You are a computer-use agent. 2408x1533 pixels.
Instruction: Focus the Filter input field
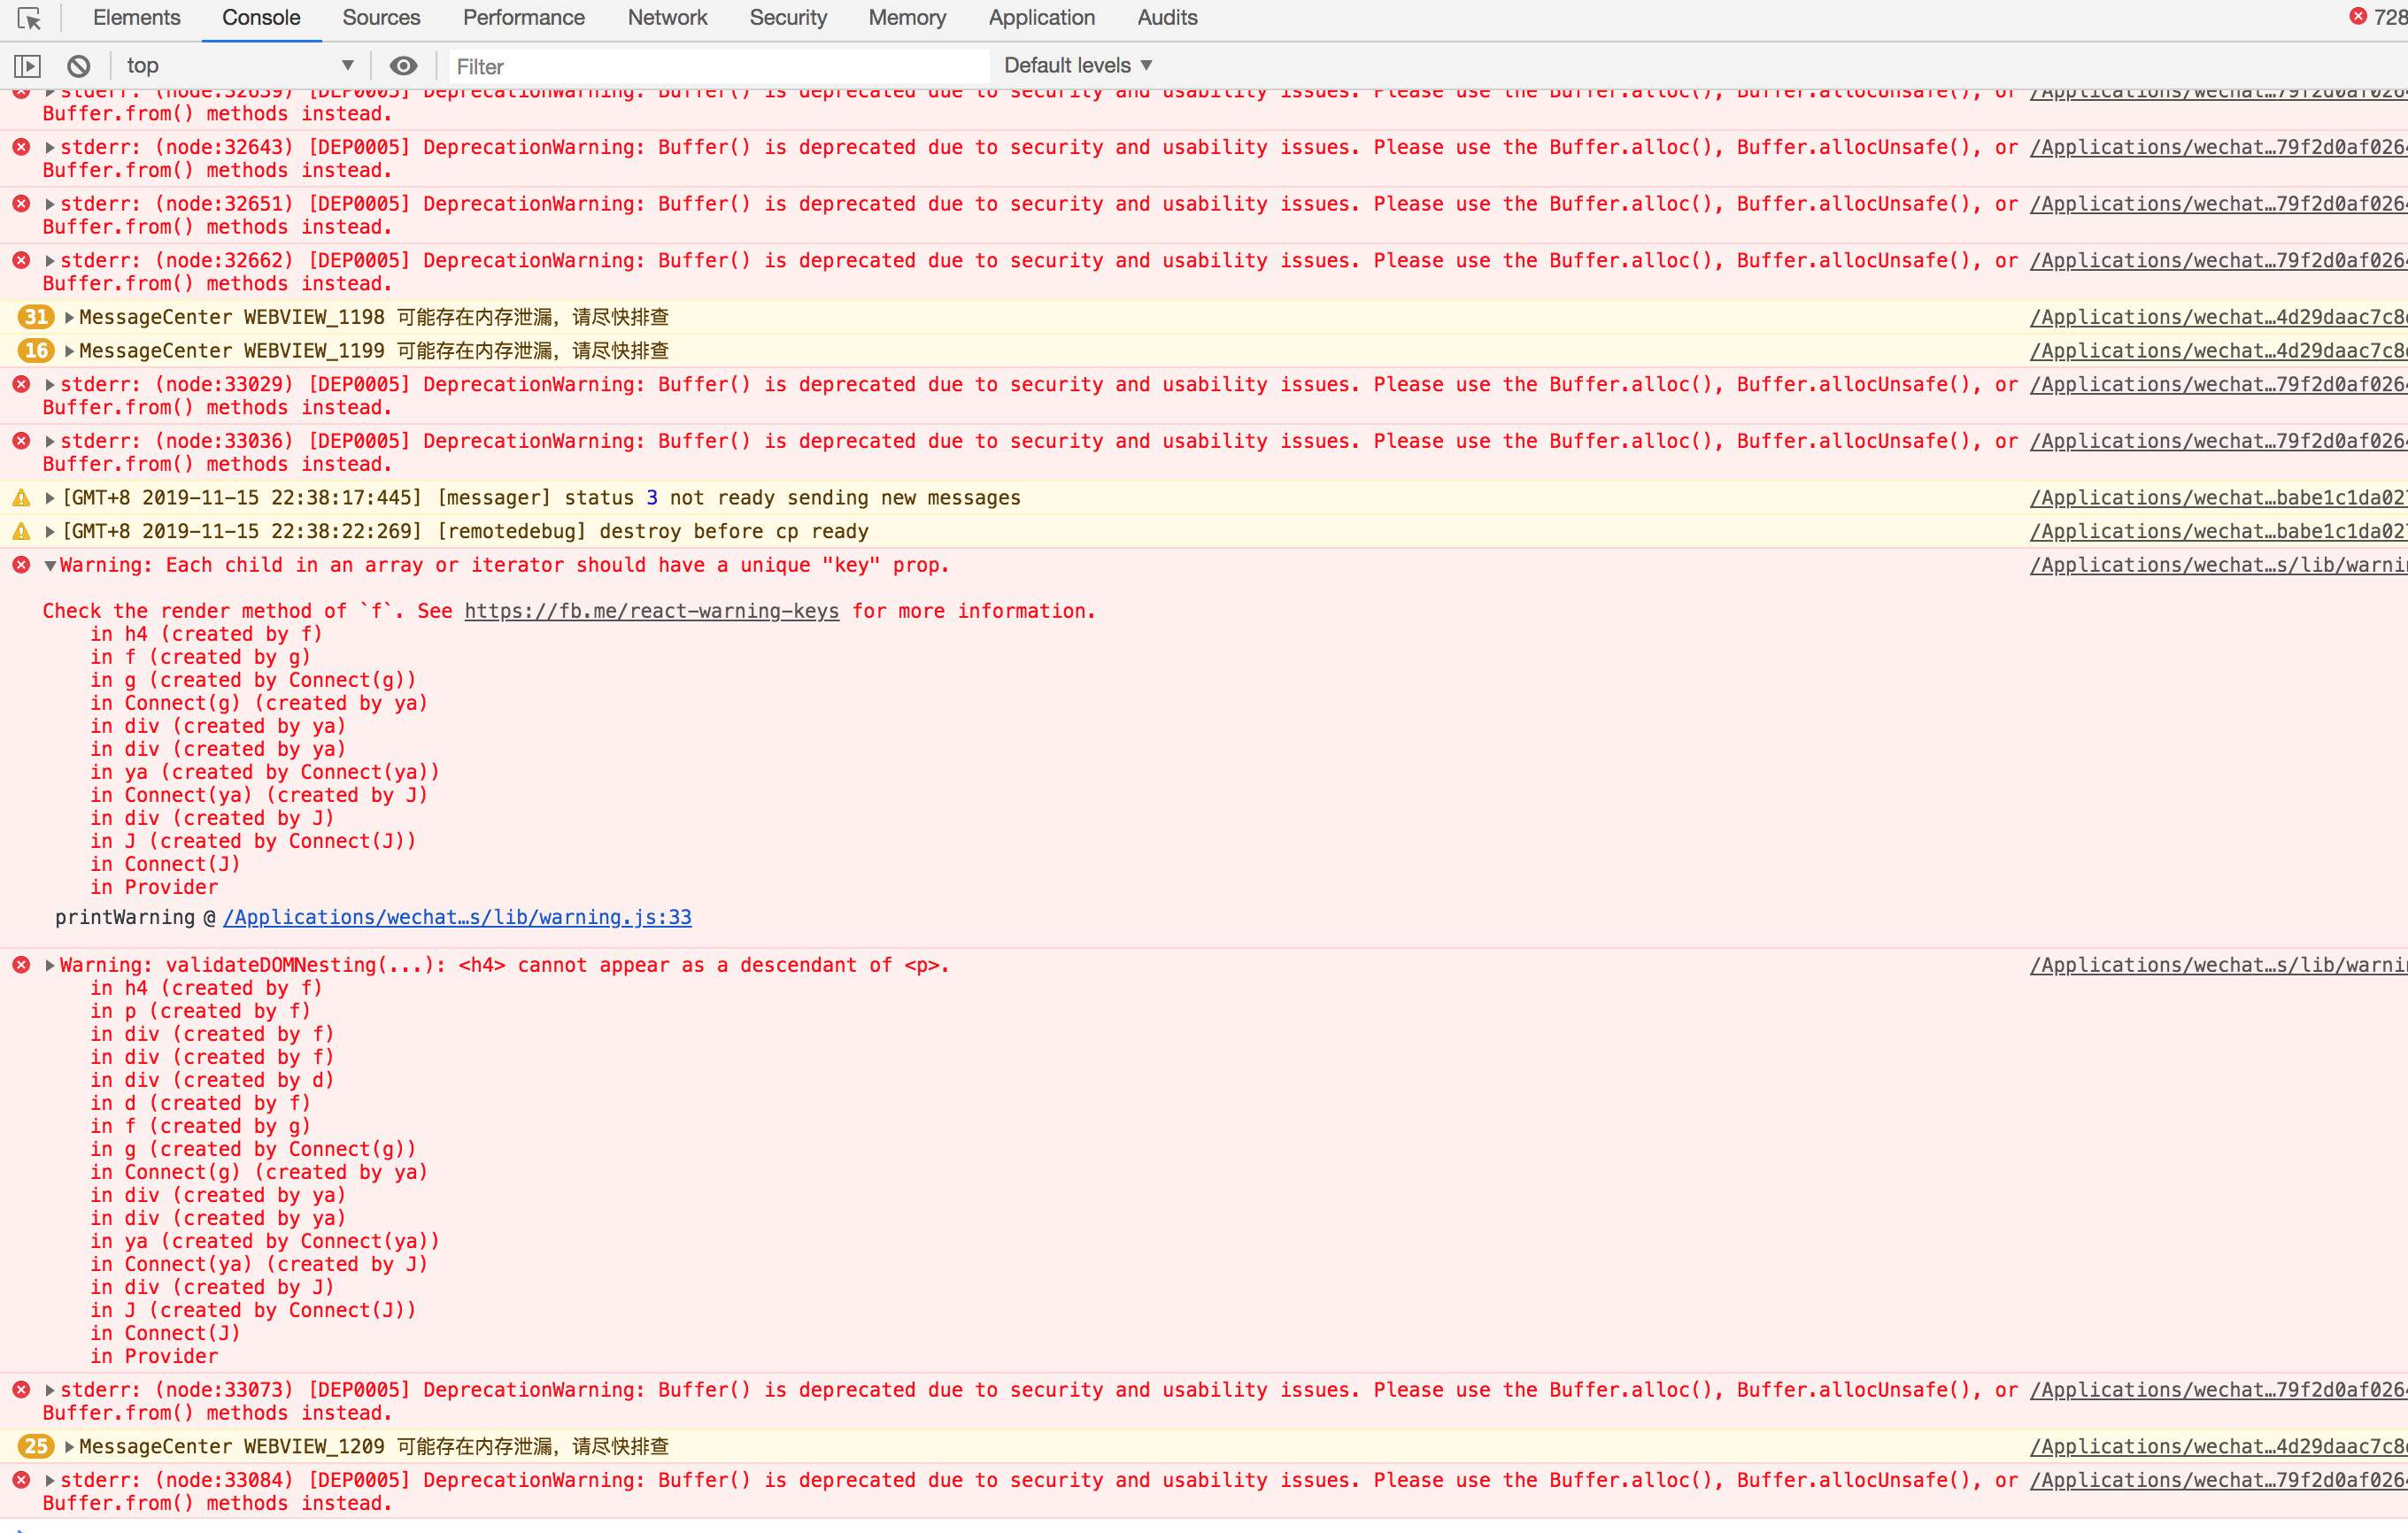[719, 66]
